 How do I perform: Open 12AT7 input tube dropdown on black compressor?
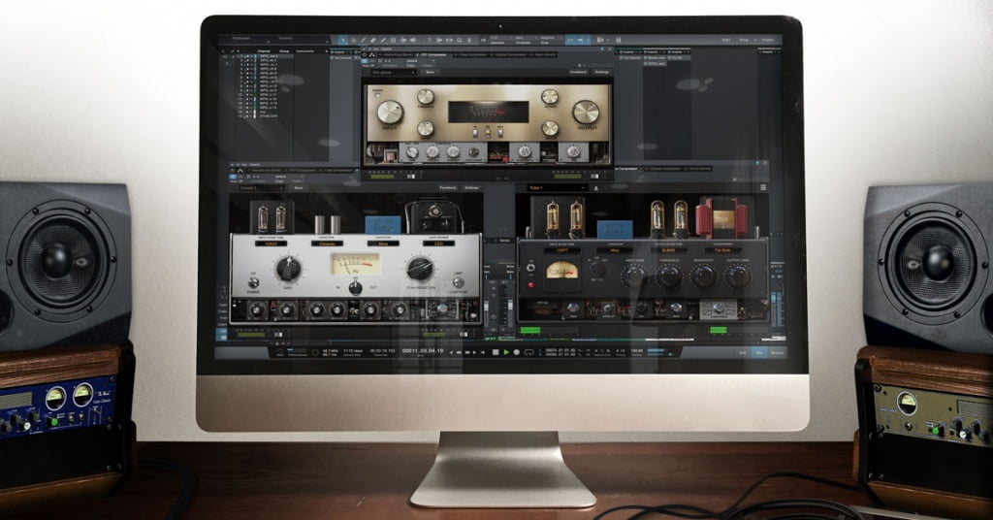point(561,251)
